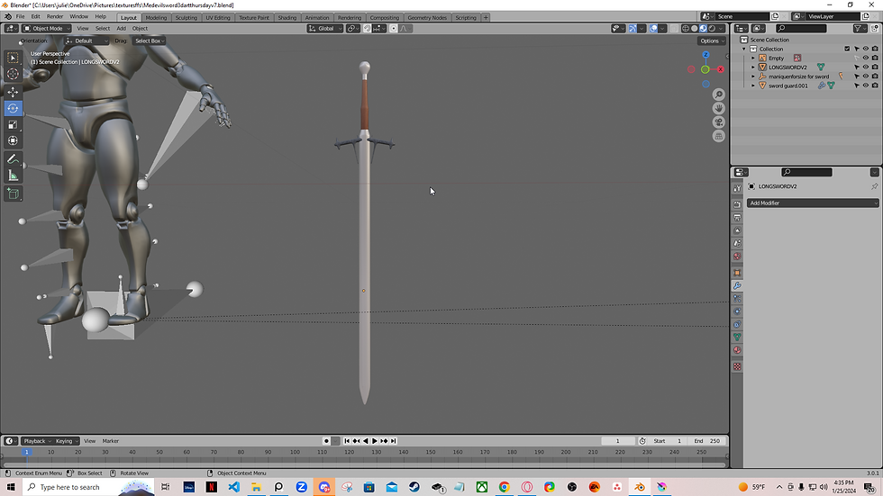Collapse the Collection tree item

[x=744, y=49]
